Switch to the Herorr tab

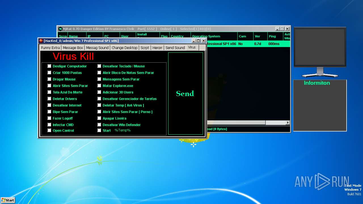tap(157, 48)
